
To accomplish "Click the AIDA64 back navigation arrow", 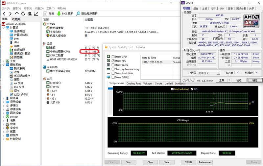I will tap(4, 13).
